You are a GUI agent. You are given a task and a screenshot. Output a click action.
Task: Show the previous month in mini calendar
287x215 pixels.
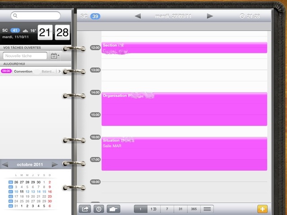click(5, 164)
